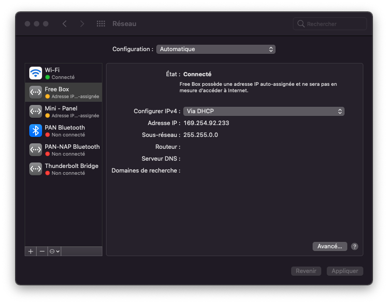This screenshot has height=304, width=388.
Task: Click the Avancé… button
Action: pos(330,246)
